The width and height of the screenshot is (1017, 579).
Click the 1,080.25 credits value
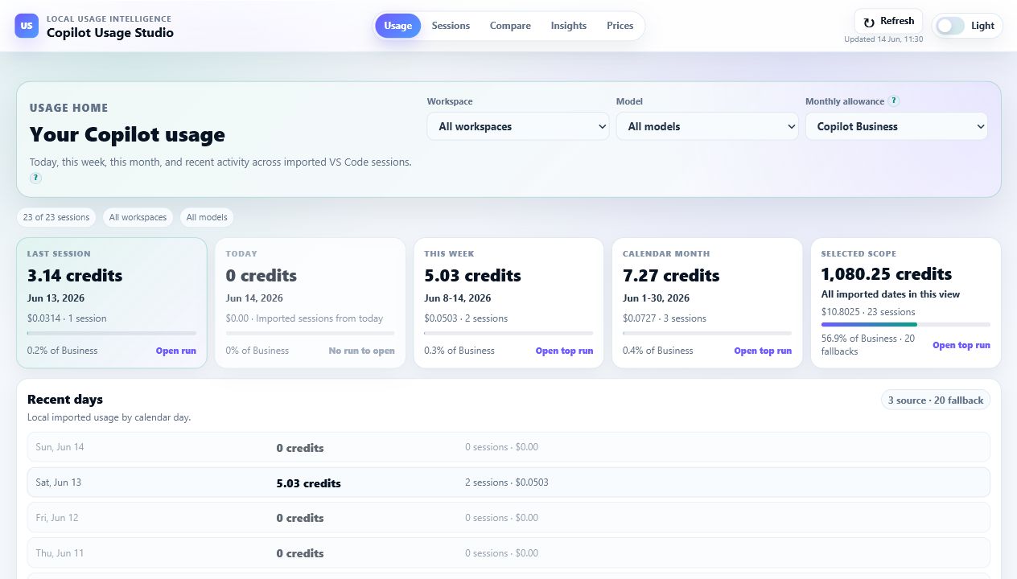(x=887, y=274)
